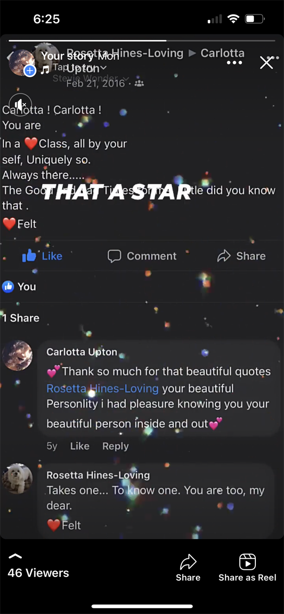284x614 pixels.
Task: Open the tagged Rosetta Hines-Loving link
Action: click(x=103, y=389)
